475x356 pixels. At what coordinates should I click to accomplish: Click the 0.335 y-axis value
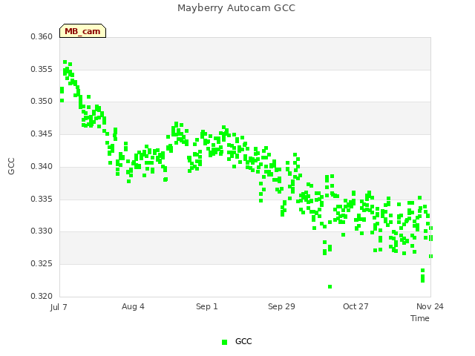(42, 200)
